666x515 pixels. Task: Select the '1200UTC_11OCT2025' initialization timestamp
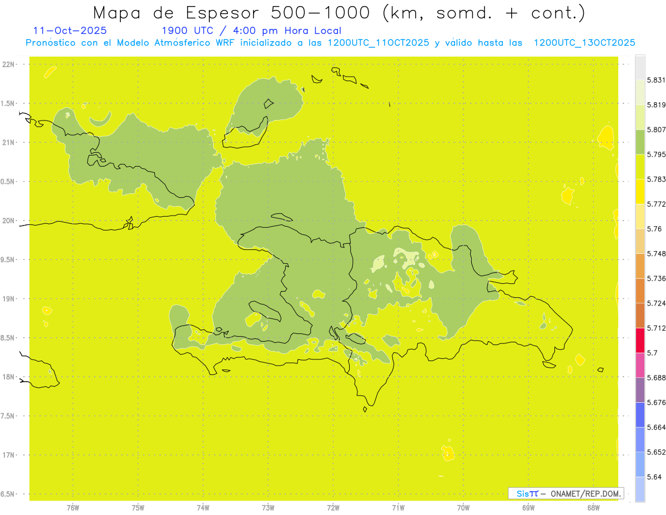378,43
